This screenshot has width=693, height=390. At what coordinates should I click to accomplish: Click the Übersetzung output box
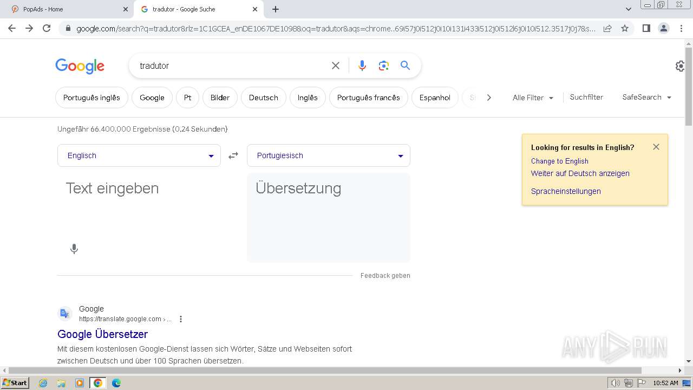click(x=329, y=218)
